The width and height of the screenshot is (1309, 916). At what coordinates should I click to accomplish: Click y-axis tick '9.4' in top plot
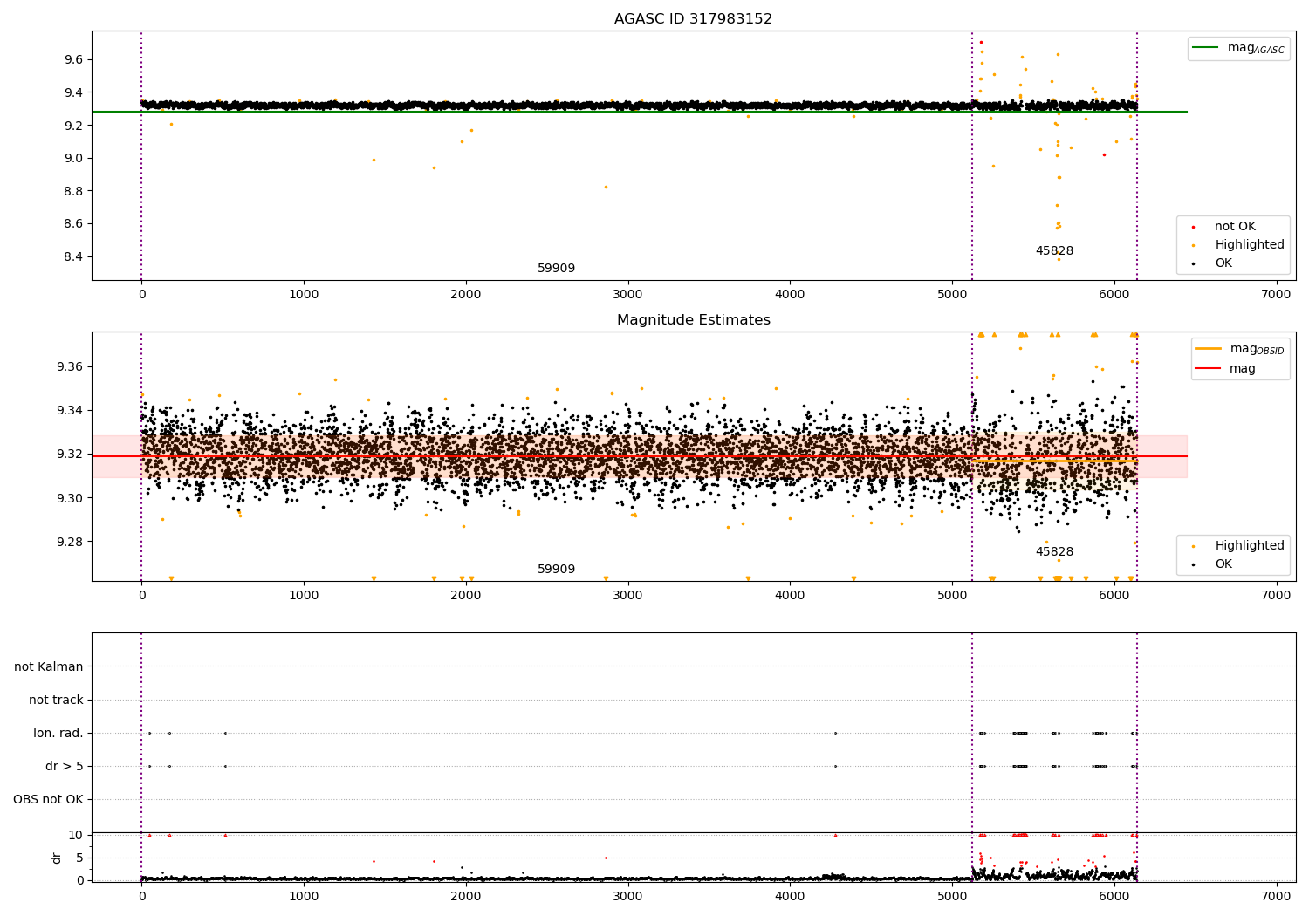[72, 92]
